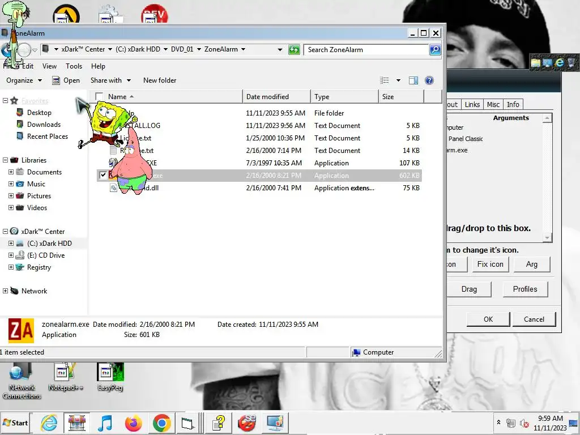Open the Tools menu
The height and width of the screenshot is (435, 580).
pos(74,66)
